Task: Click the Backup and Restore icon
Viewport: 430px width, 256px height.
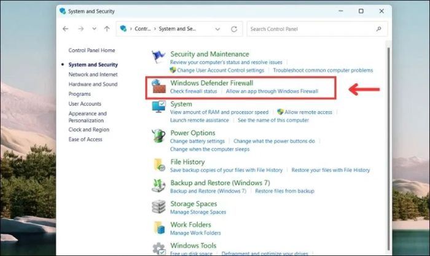Action: click(x=158, y=186)
